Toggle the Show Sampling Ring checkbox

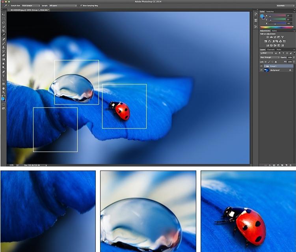coord(81,6)
